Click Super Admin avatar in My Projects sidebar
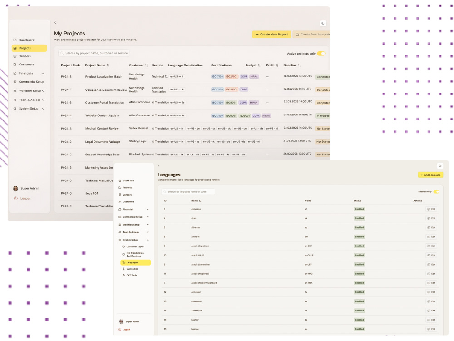The image size is (454, 341). pos(15,189)
